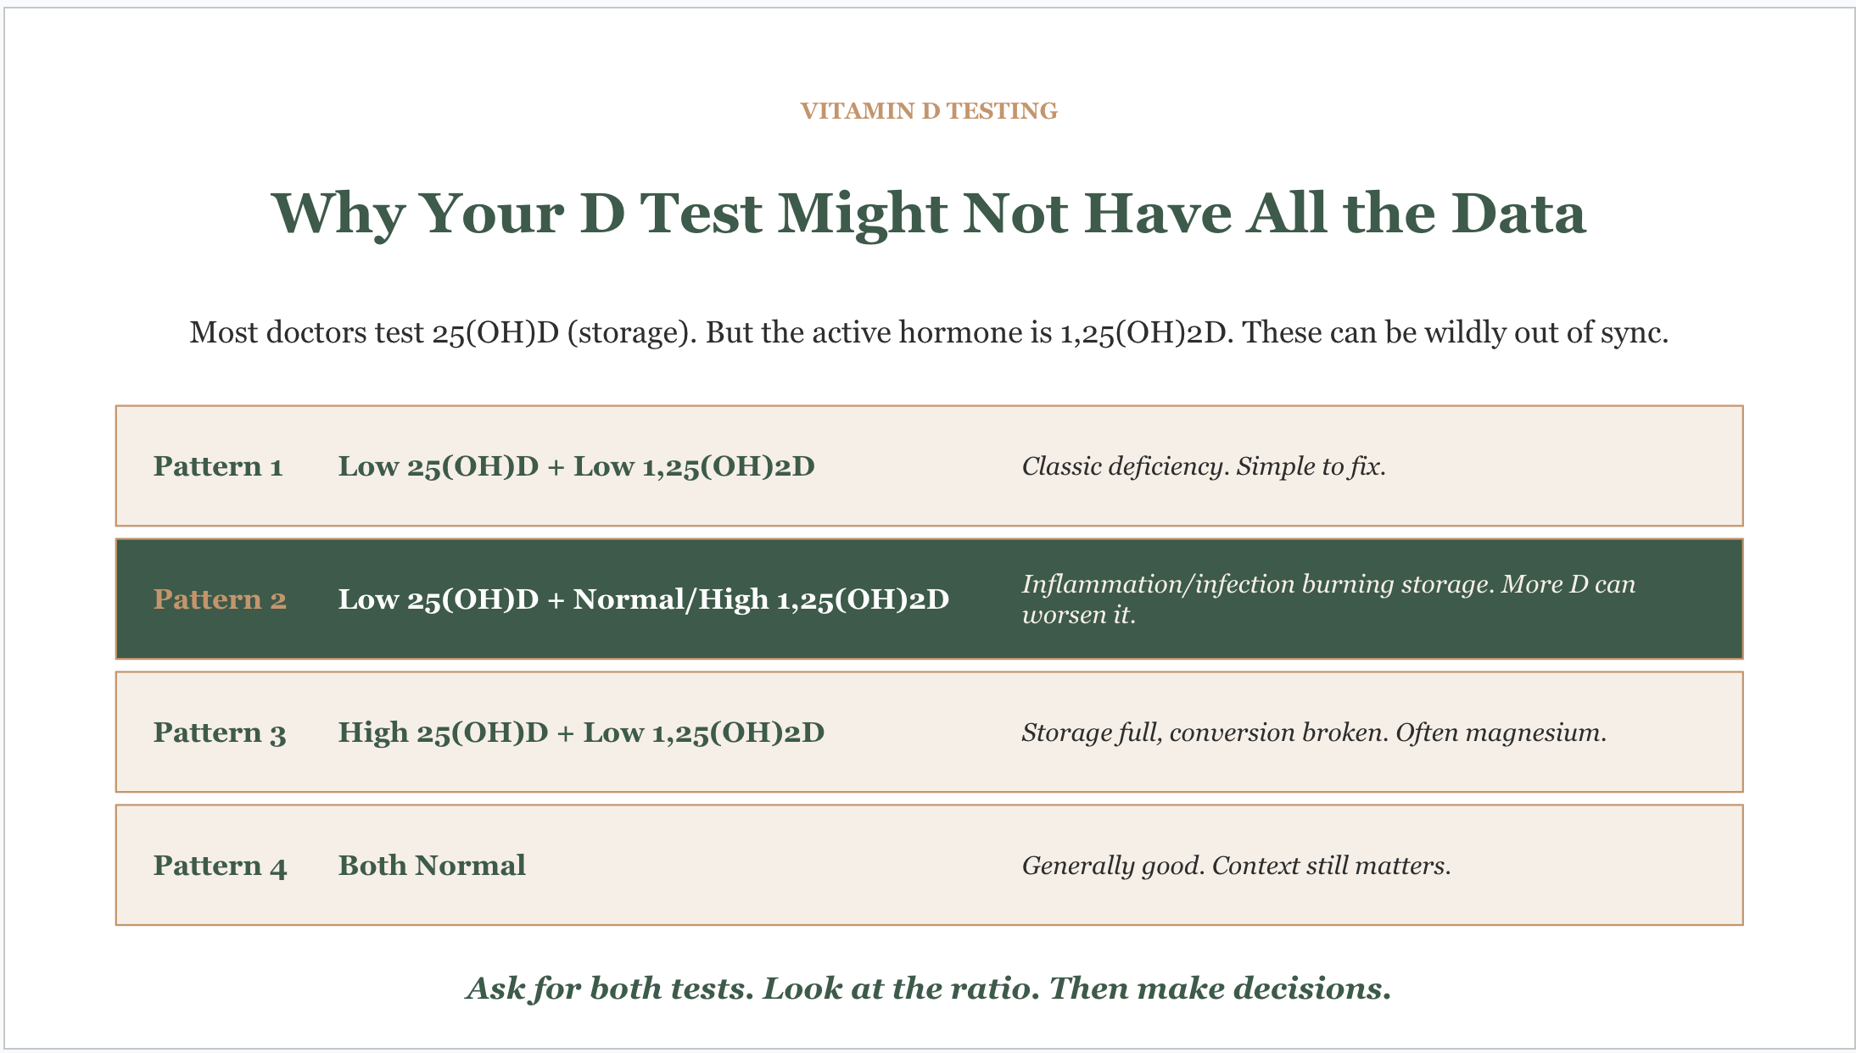Select the dark green Pattern 2 box
This screenshot has width=1856, height=1053.
(929, 599)
